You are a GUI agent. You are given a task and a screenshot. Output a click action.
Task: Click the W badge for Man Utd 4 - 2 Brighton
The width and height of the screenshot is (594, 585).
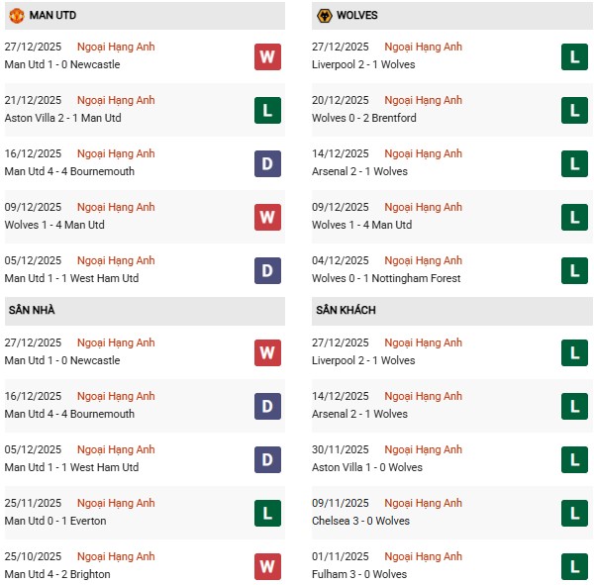267,566
